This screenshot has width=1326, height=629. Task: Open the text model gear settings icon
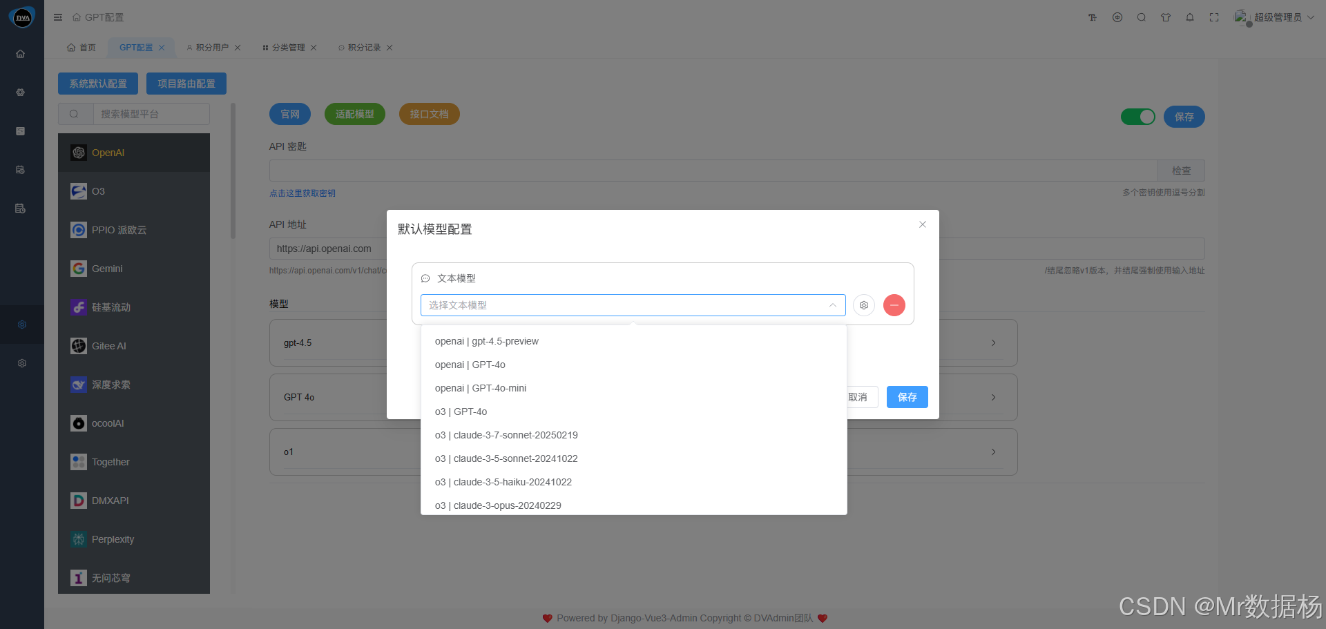(864, 305)
